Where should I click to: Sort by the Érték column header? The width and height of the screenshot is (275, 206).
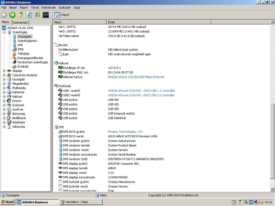159,22
